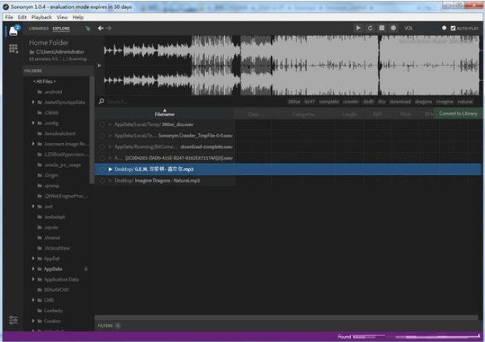485x342 pixels.
Task: Open the sample library drive icon
Action: click(x=13, y=31)
